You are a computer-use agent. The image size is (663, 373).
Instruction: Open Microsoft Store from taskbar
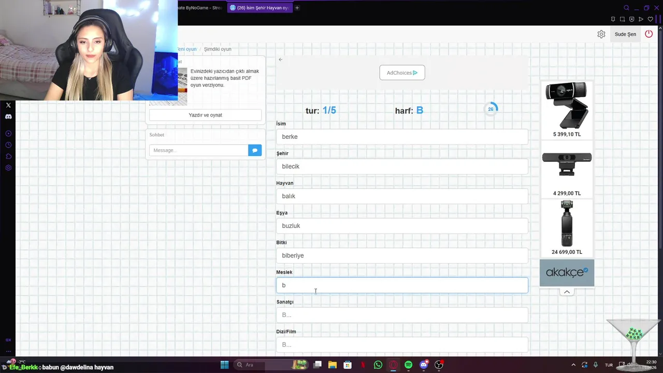tap(347, 365)
